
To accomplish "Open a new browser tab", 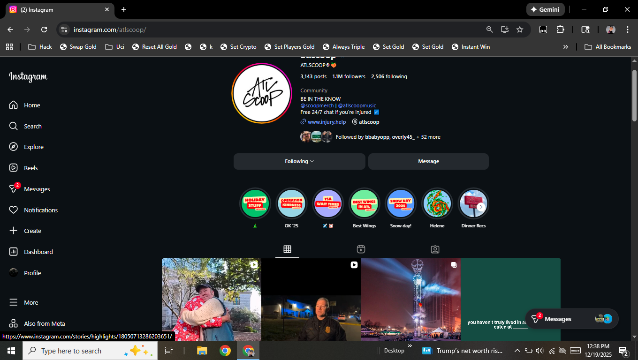I will click(x=124, y=9).
